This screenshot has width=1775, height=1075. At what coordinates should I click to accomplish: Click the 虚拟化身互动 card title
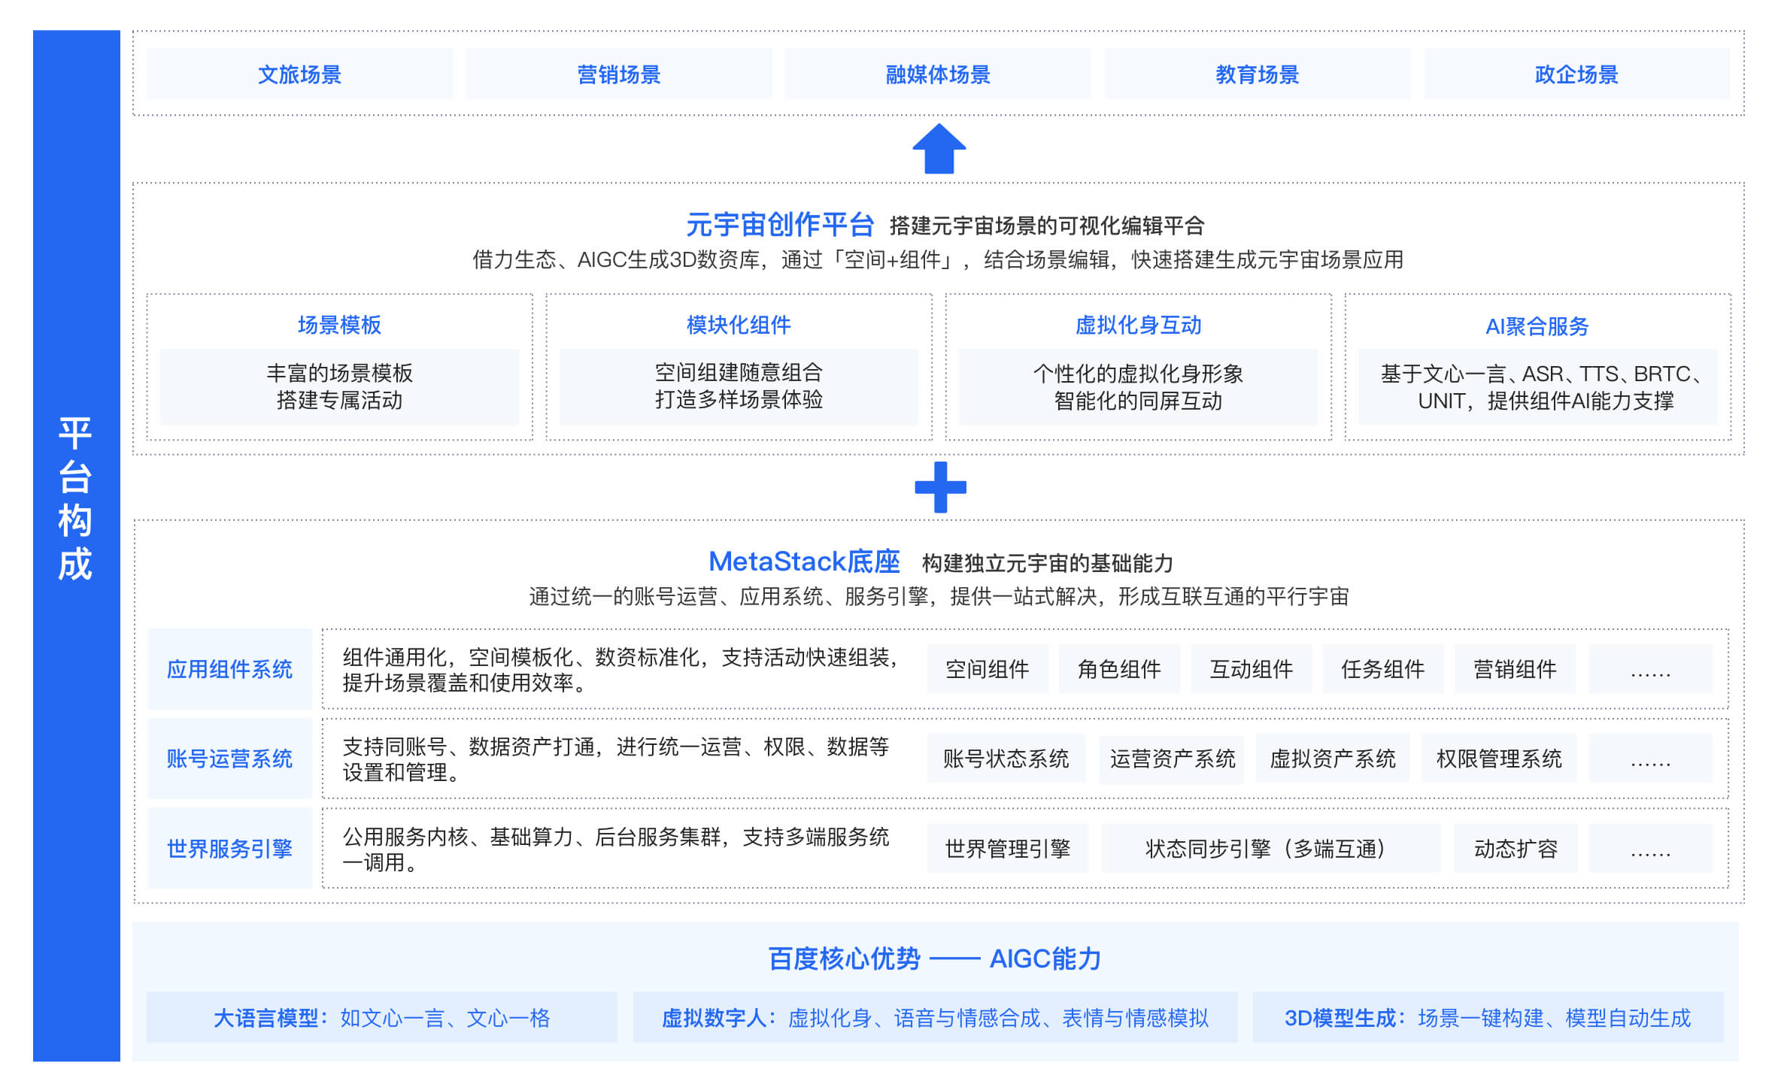click(x=1138, y=325)
